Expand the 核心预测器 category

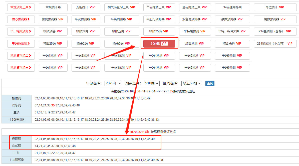pos(21,19)
